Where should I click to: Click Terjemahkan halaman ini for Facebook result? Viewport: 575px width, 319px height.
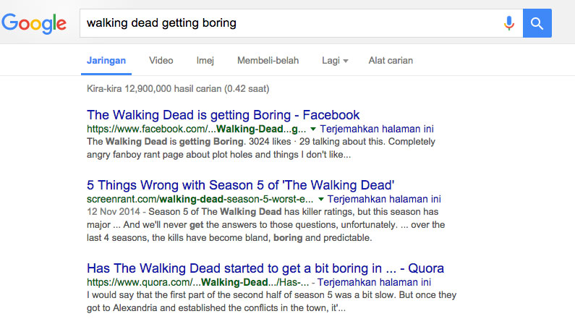(377, 129)
